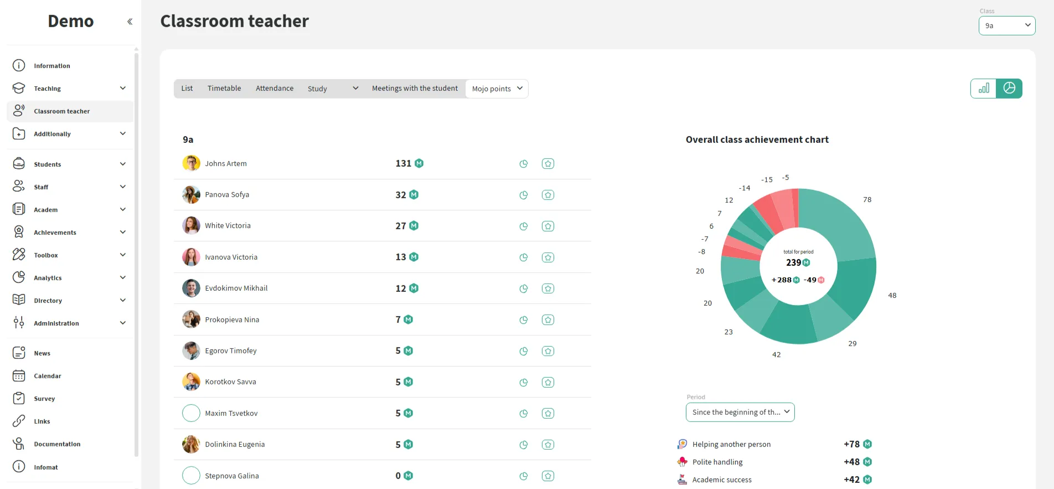This screenshot has width=1054, height=489.
Task: Open the Attendance tab
Action: pyautogui.click(x=274, y=89)
